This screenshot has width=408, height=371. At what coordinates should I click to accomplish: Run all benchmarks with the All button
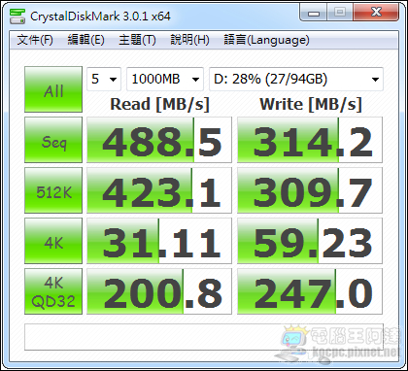[x=53, y=89]
